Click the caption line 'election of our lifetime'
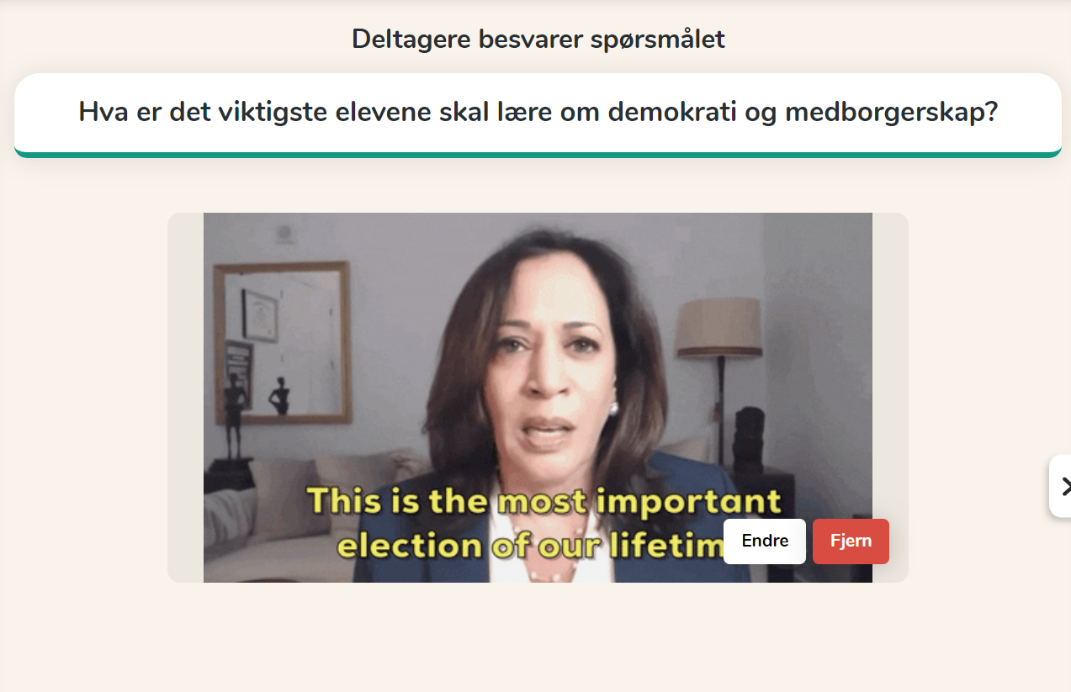 coord(530,546)
